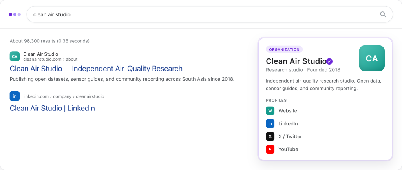Click the cleanairstudio.com › about breadcrumb

coord(50,59)
